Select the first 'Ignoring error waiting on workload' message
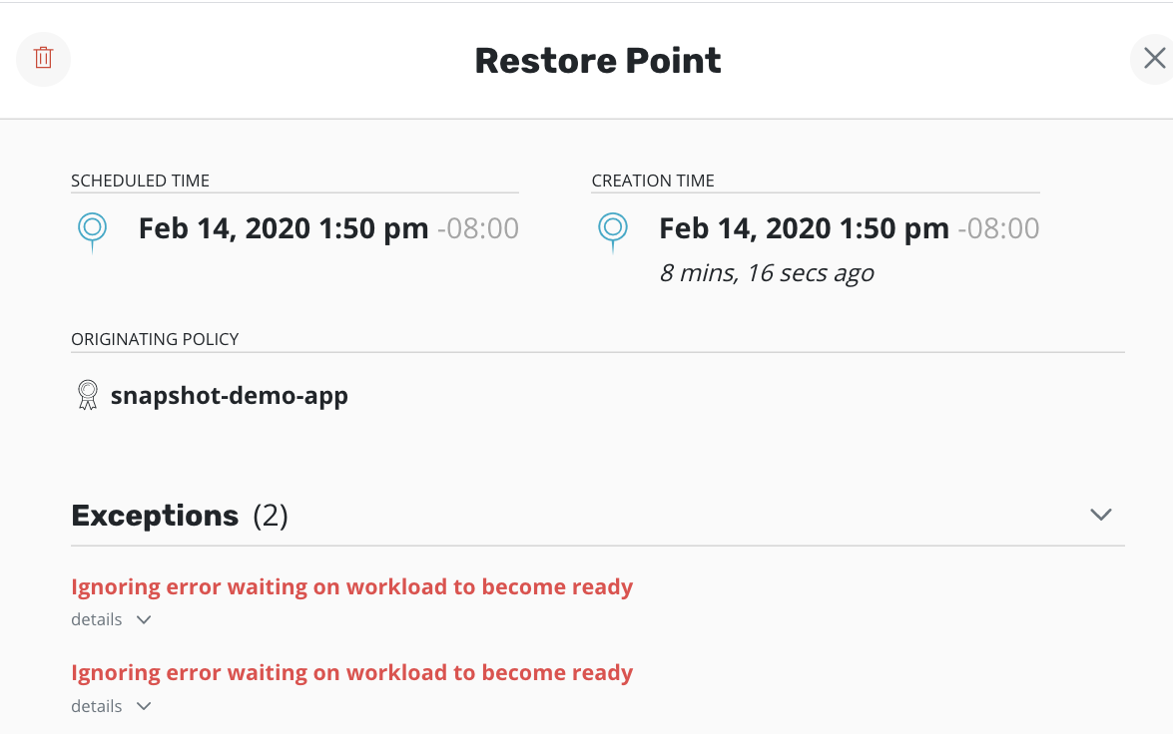The width and height of the screenshot is (1173, 734). [351, 586]
